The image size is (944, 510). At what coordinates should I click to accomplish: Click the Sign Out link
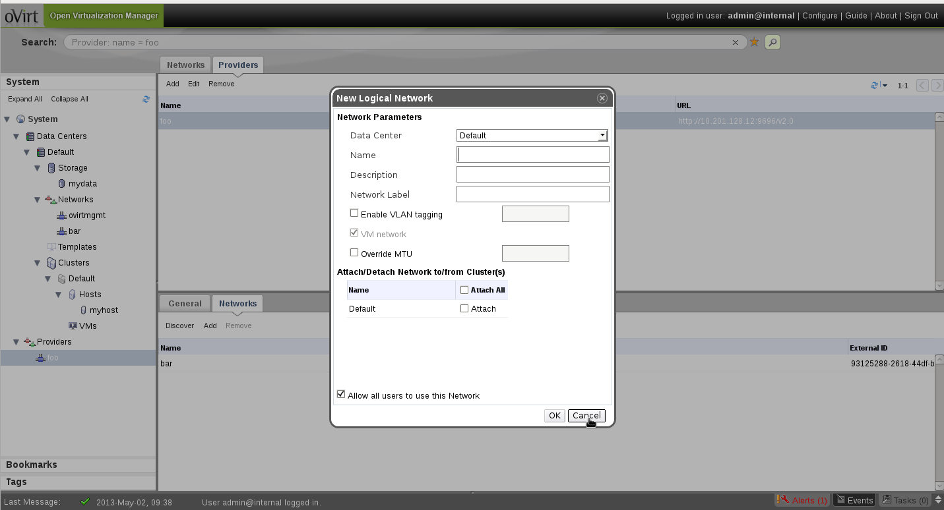point(921,16)
